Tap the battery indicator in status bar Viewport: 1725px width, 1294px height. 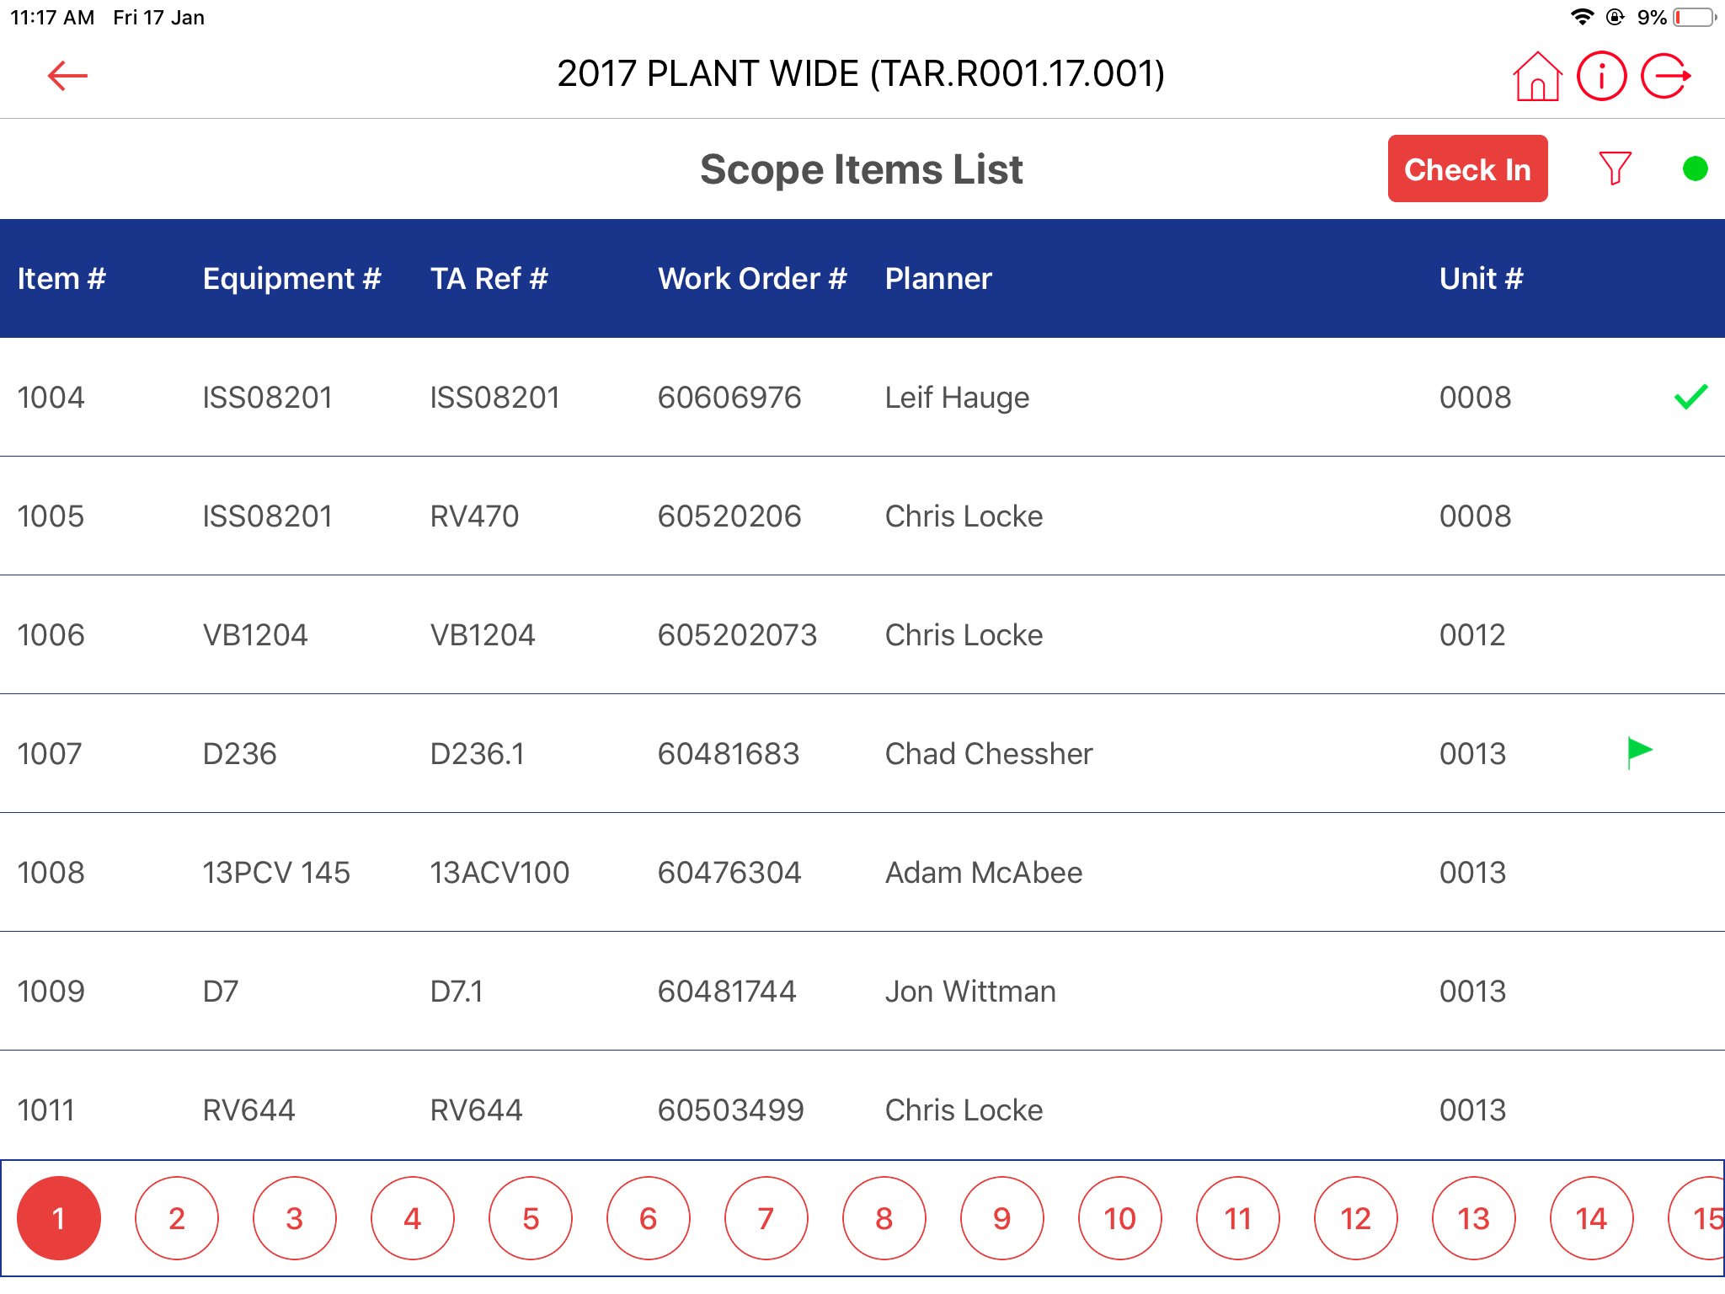(1693, 18)
